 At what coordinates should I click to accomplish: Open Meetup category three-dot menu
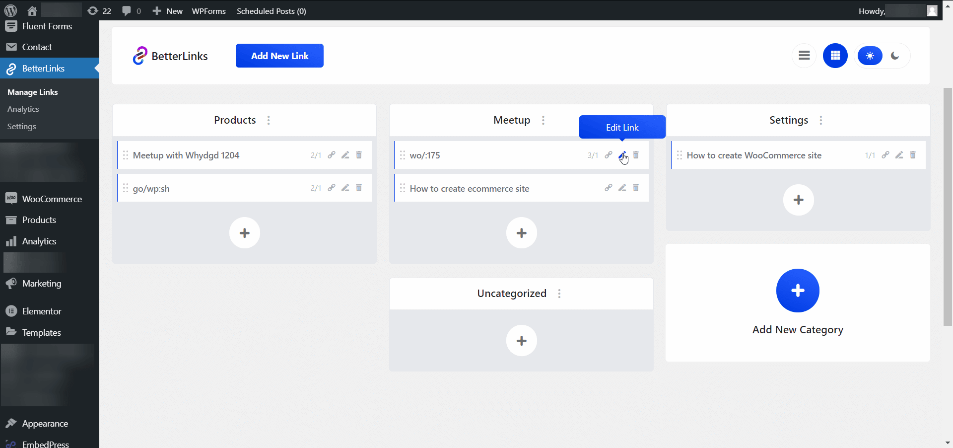543,120
